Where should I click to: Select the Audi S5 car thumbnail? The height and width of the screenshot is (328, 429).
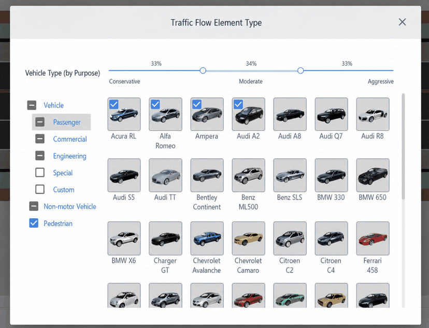pos(124,175)
